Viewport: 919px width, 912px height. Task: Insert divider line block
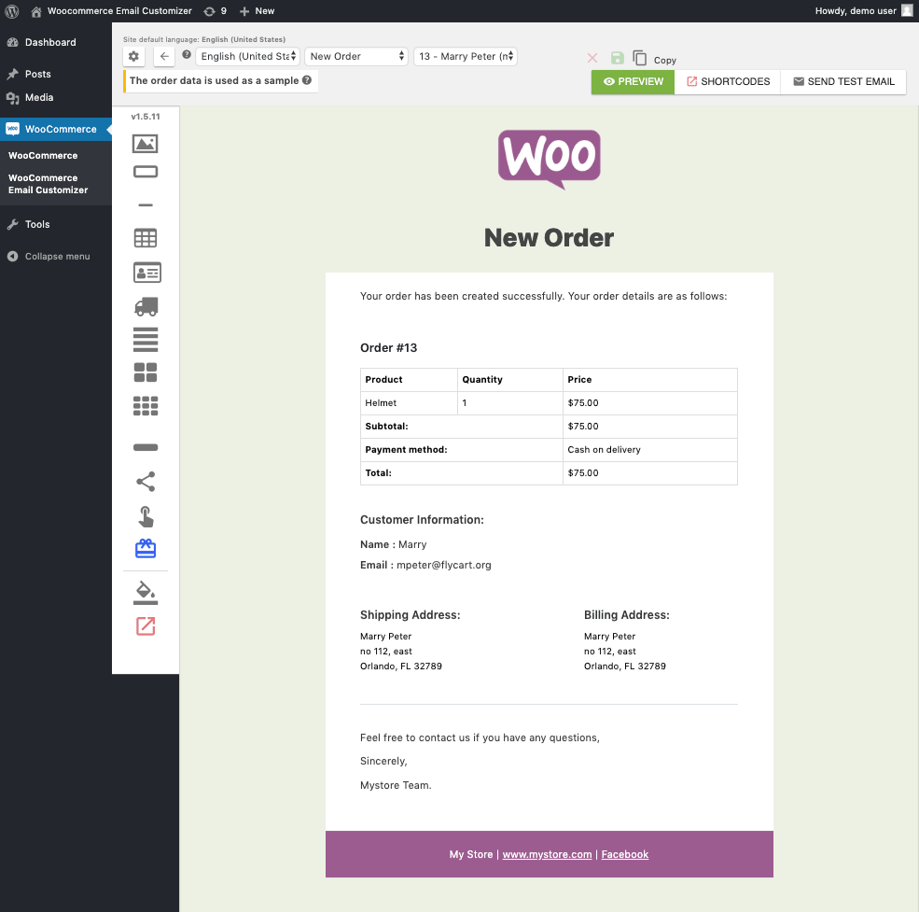[x=146, y=205]
